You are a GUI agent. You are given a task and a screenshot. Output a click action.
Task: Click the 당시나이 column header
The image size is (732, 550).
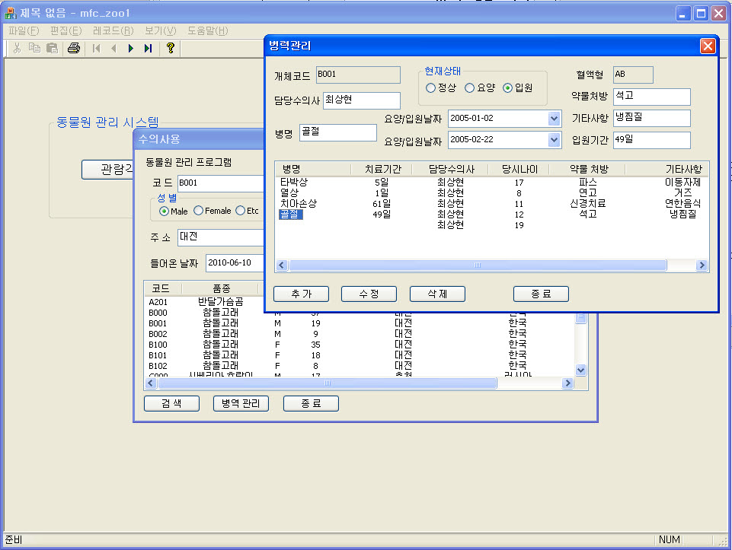coord(519,169)
